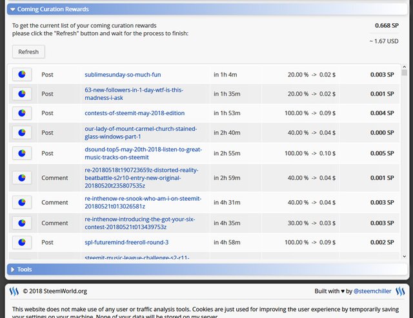Collapse the Coming Curation Rewards section
This screenshot has height=318, width=413.
click(207, 9)
